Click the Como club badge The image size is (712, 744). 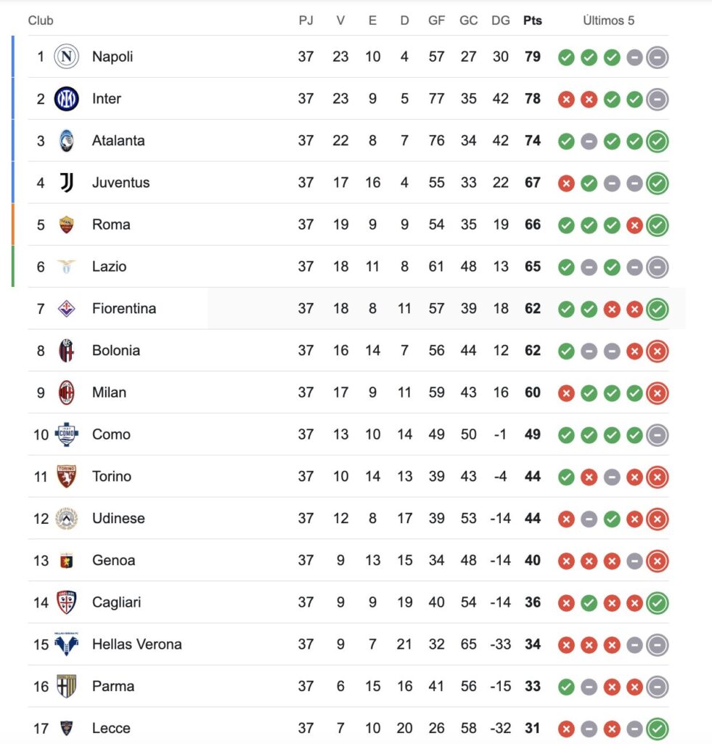click(66, 434)
